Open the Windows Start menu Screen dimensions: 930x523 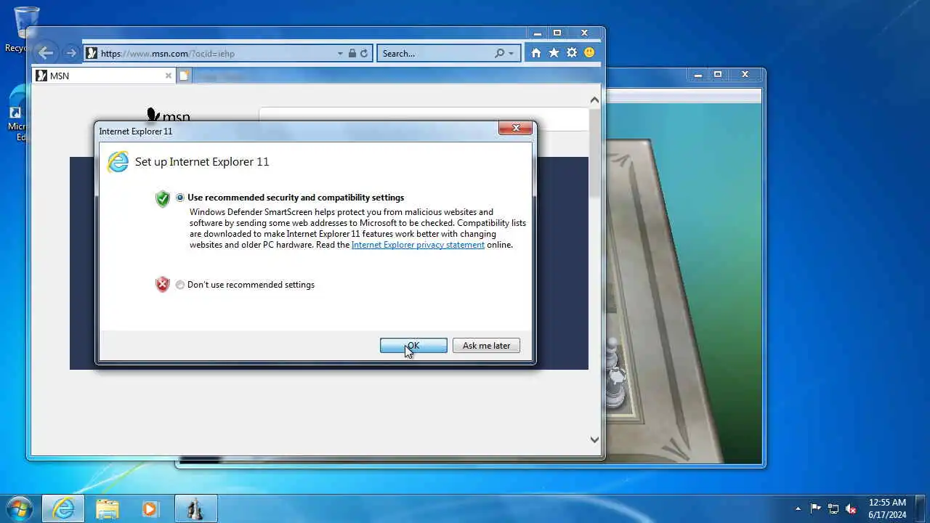coord(19,508)
